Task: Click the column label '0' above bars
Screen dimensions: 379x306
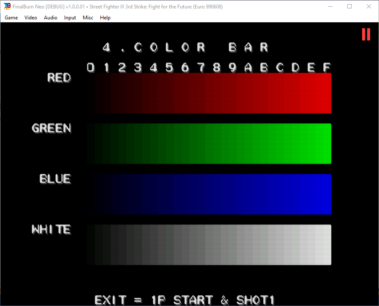Action: (x=91, y=67)
